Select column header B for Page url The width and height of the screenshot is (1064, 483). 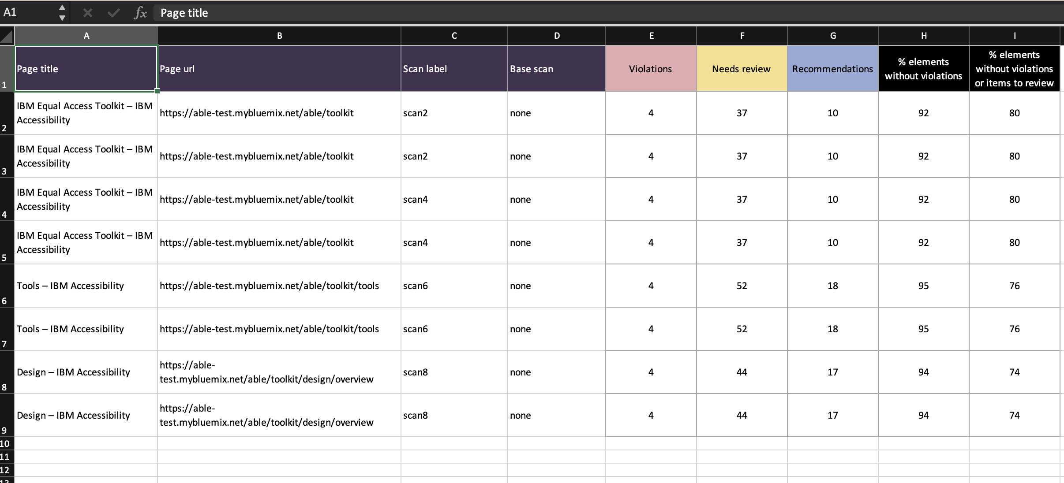(x=279, y=36)
